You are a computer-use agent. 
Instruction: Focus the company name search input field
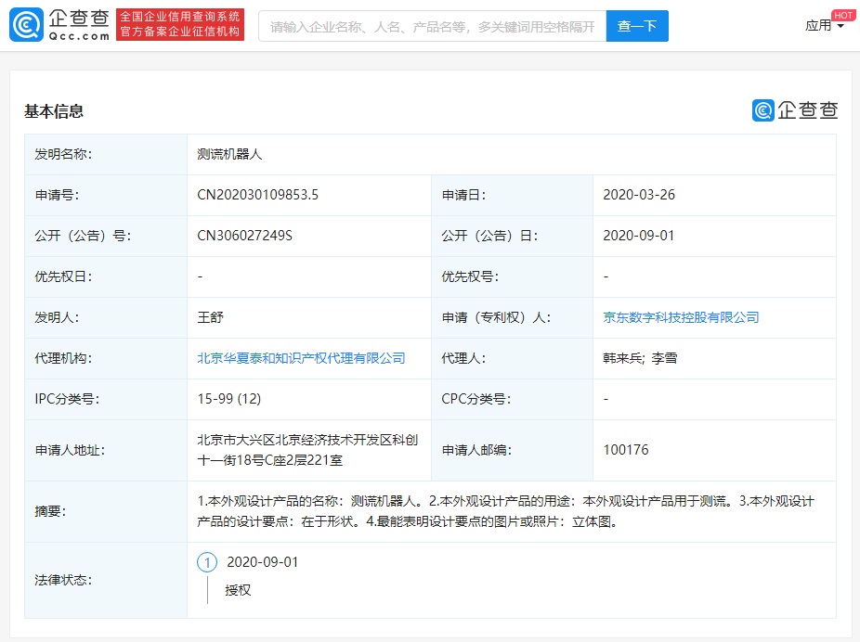(432, 26)
